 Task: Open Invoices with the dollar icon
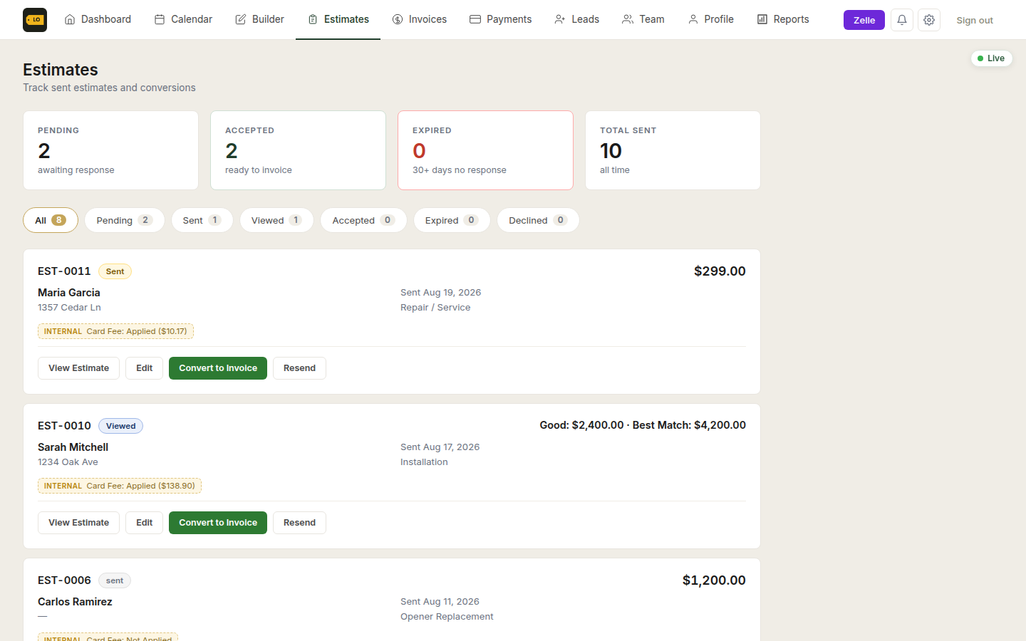[x=420, y=19]
